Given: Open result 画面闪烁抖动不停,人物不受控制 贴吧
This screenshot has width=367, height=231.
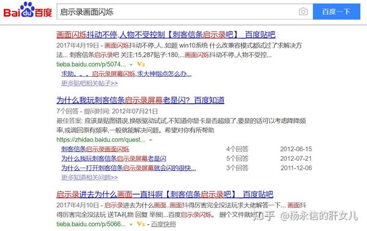Looking at the screenshot, I should [166, 35].
